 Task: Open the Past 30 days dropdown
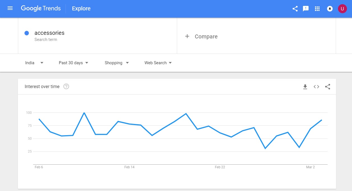click(73, 63)
